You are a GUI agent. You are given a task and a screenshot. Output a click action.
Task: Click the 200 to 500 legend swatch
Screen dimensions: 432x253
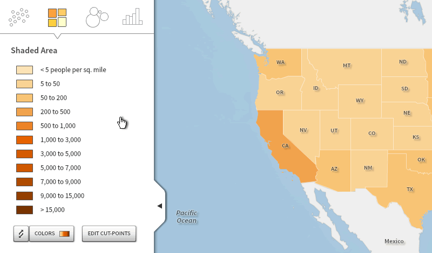[24, 112]
